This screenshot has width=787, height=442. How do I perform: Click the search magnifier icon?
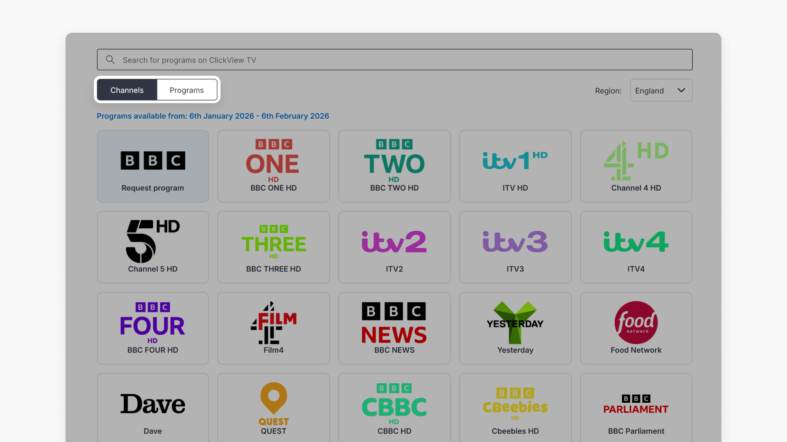click(110, 60)
